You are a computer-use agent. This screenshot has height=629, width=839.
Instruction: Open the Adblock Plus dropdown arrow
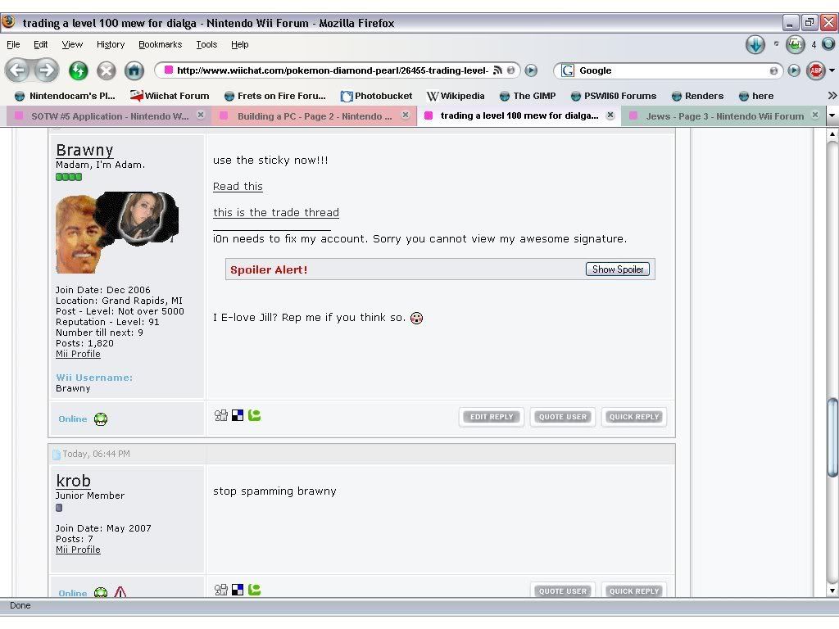click(832, 70)
